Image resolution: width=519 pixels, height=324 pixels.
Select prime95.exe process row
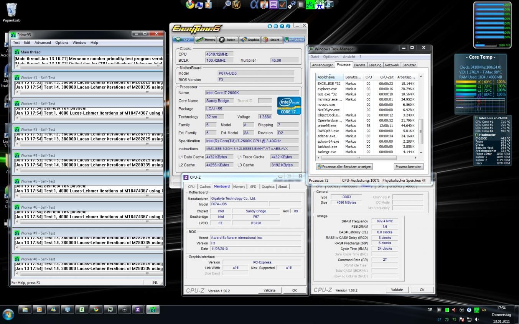367,125
